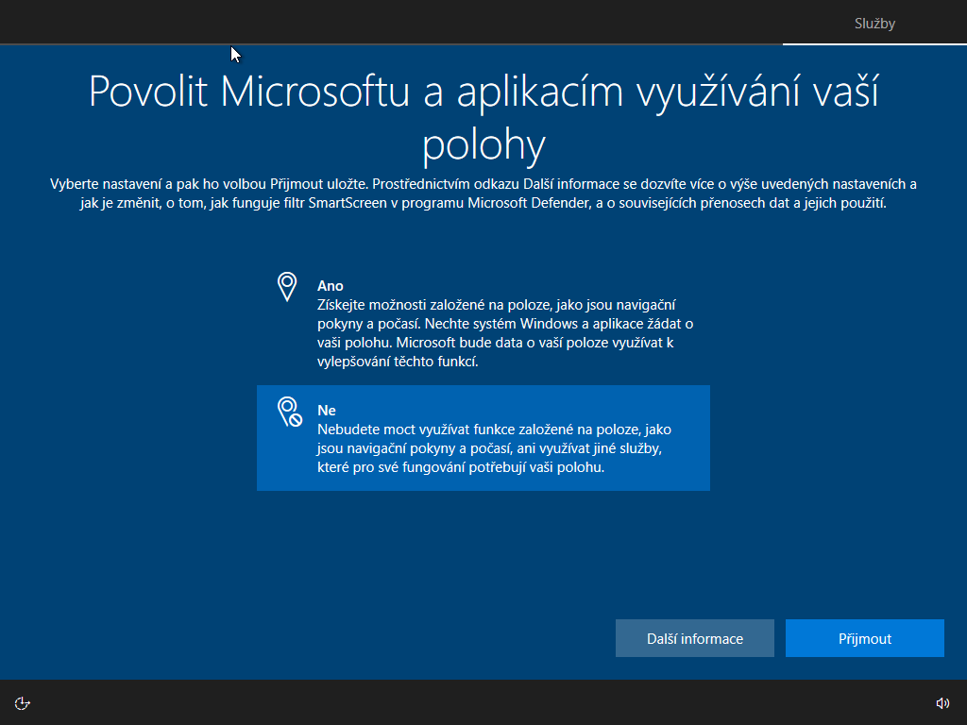This screenshot has height=725, width=967.
Task: Click the location pin icon beside Ano
Action: (x=287, y=287)
